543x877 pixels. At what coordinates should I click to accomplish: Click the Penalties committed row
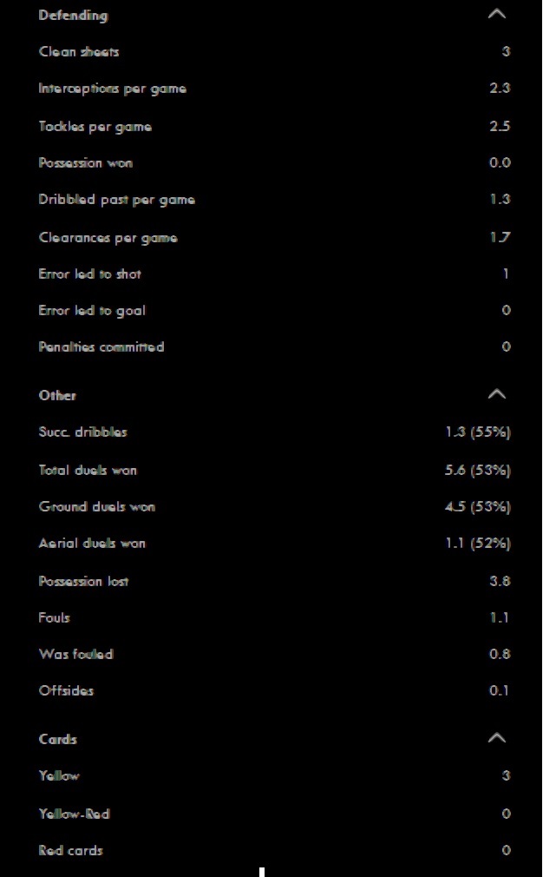[274, 346]
